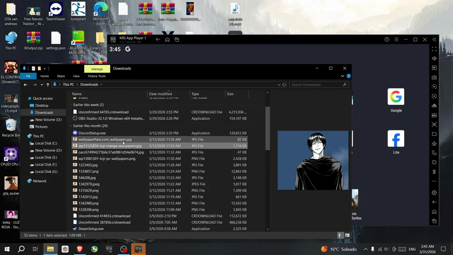453x255 pixels.
Task: Open the screenshot camera tool in MSI App Player
Action: 434,125
